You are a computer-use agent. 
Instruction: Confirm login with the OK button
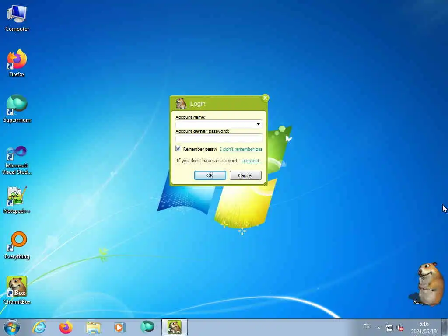point(210,175)
